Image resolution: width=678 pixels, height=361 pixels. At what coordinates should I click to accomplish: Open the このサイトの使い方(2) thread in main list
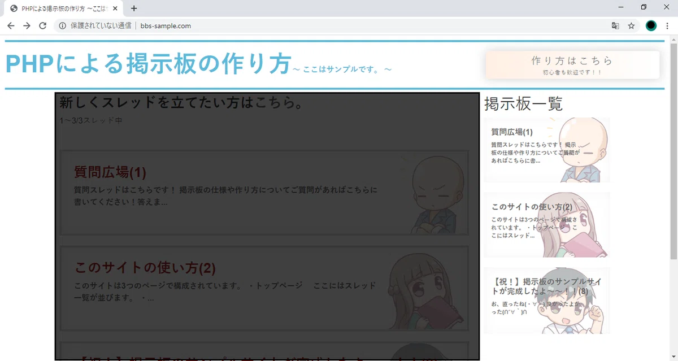[x=264, y=288]
